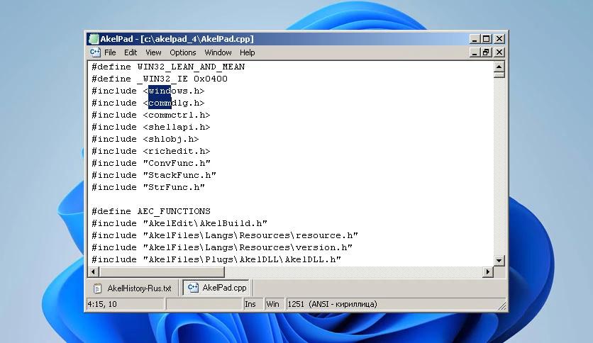Click the Win newline format indicator

[274, 304]
